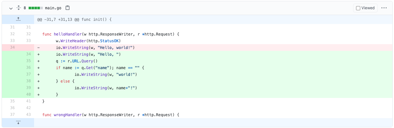The width and height of the screenshot is (394, 128).
Task: Click the plus marker on else line 38
Action: [x=39, y=81]
